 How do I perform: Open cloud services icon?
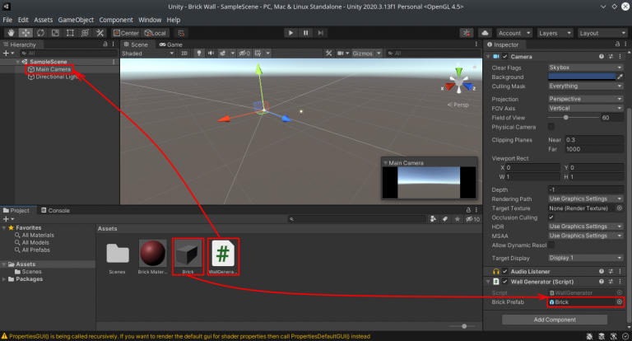tap(485, 33)
